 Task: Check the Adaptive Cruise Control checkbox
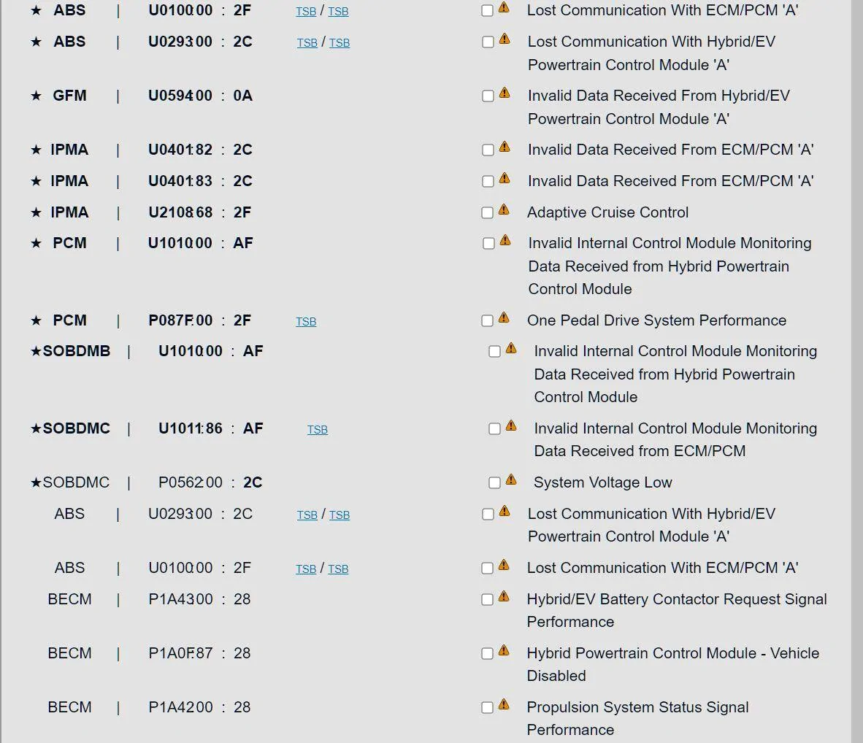click(487, 213)
